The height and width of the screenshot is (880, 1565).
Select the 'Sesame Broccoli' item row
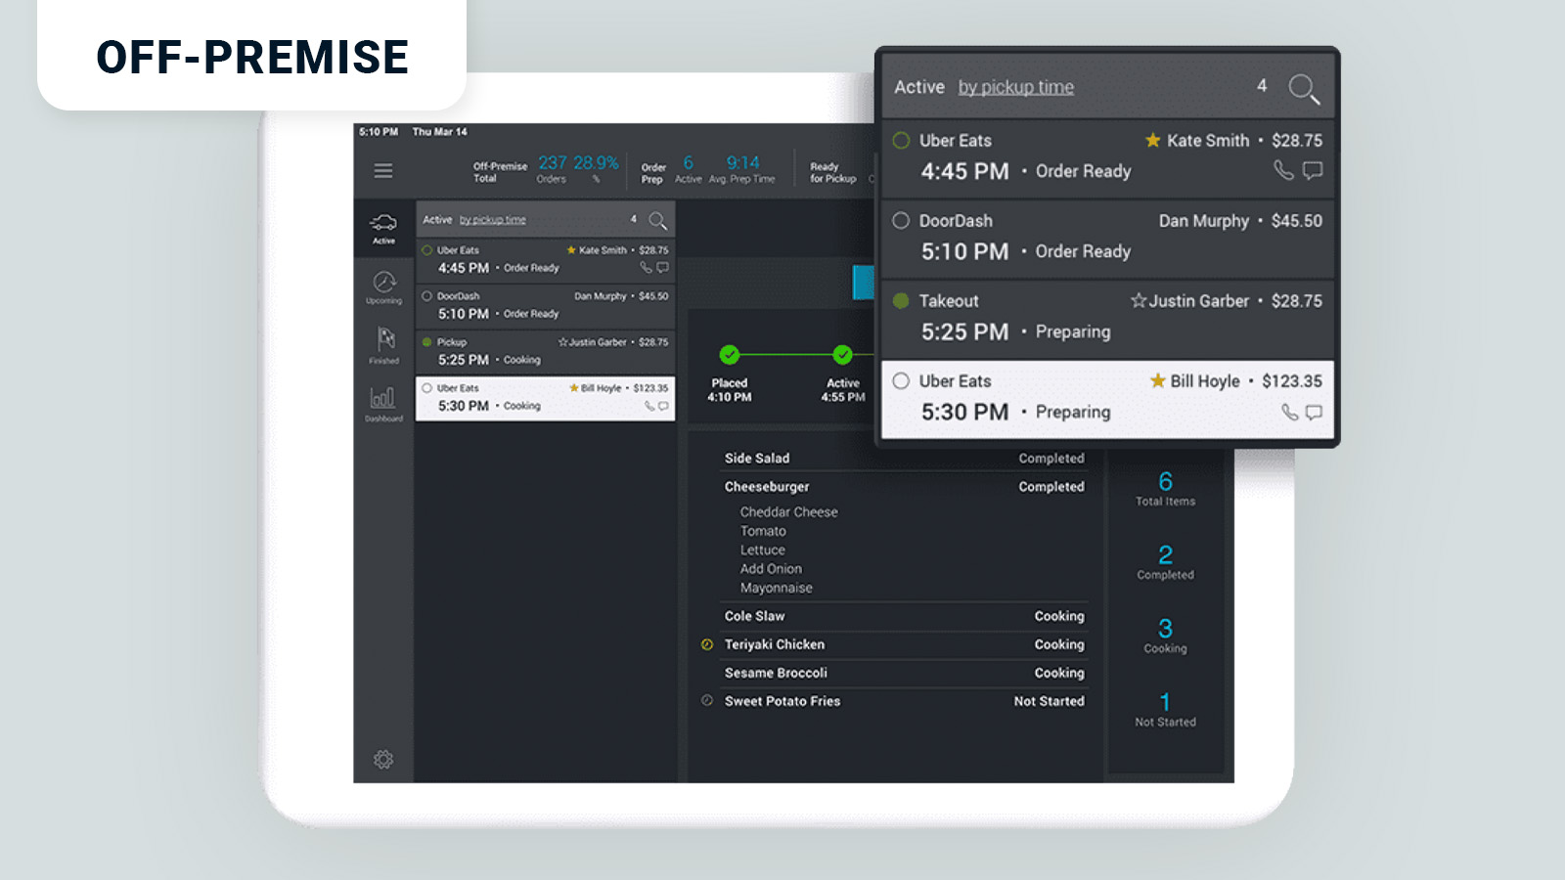(x=904, y=673)
